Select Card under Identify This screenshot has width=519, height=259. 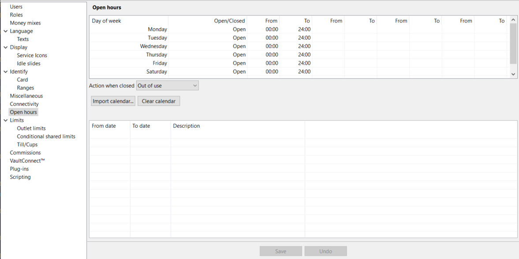[x=22, y=79]
